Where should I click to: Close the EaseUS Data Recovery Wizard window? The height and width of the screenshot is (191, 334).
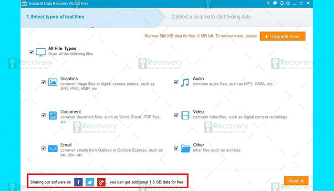pyautogui.click(x=308, y=3)
